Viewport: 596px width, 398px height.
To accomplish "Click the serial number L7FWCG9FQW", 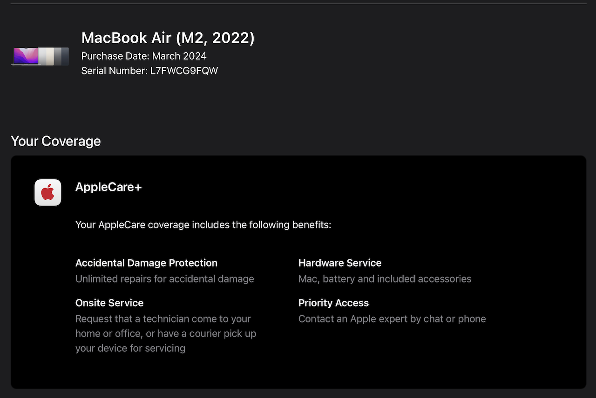I will click(184, 71).
